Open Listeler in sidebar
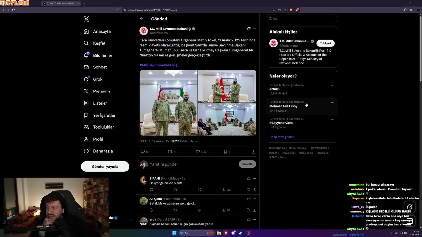The image size is (422, 237). [x=95, y=103]
